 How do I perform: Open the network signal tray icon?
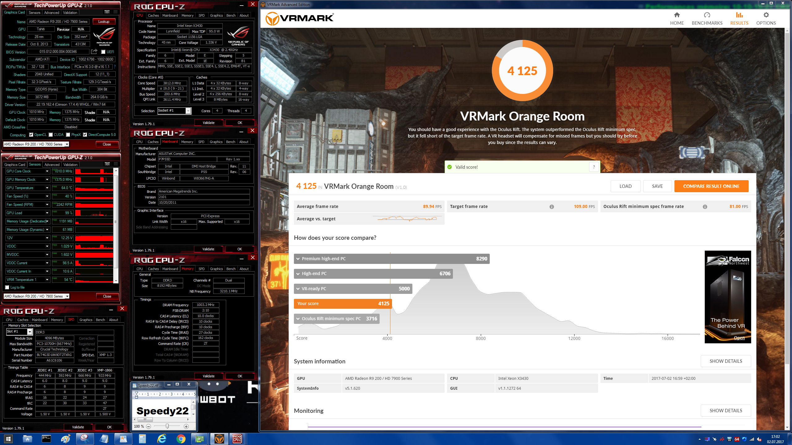pyautogui.click(x=752, y=439)
